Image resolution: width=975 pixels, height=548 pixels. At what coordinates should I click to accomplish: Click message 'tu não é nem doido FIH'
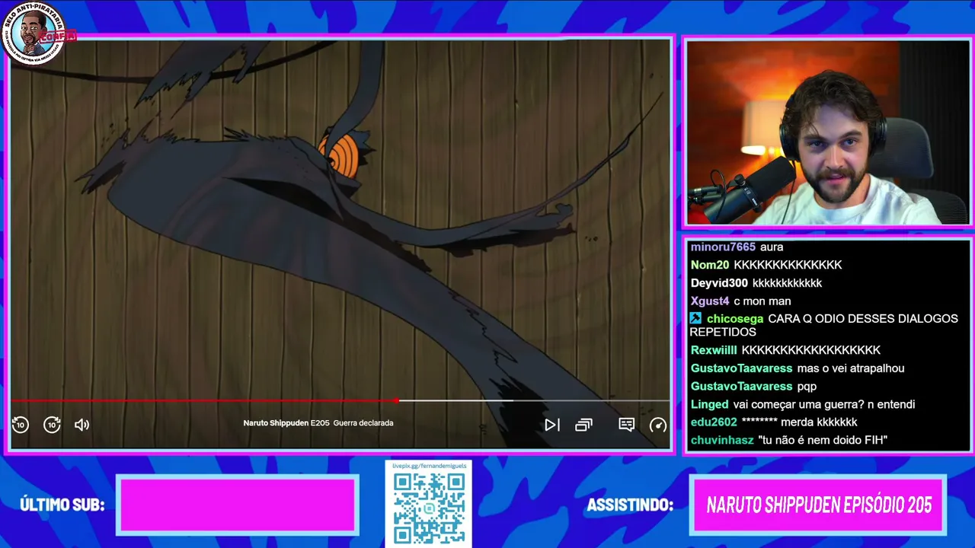pyautogui.click(x=823, y=440)
